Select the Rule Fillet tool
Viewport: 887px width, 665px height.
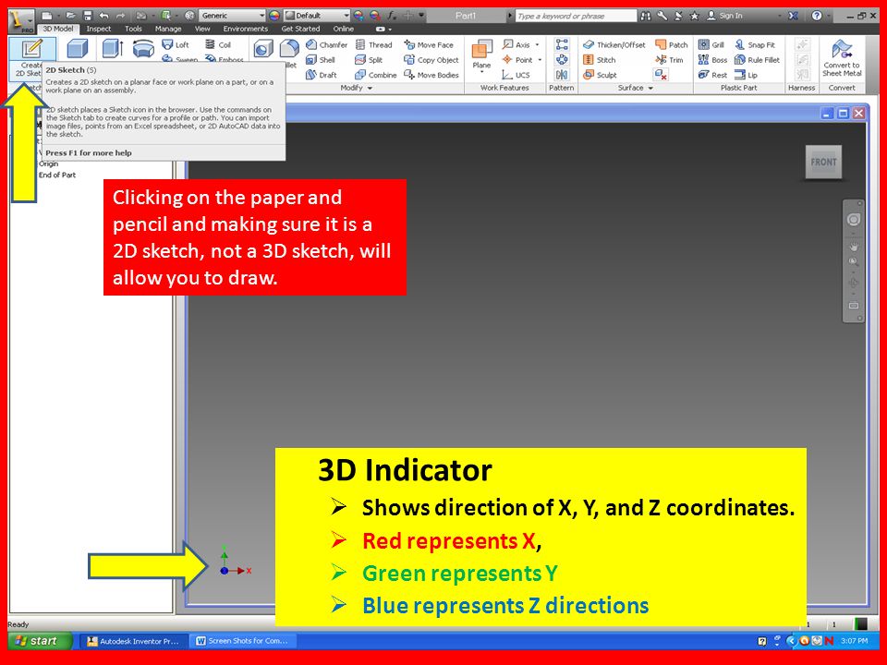click(x=758, y=60)
